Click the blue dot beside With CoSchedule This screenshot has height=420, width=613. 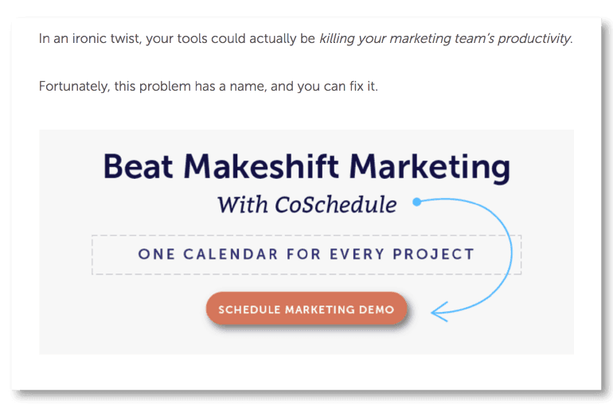(x=416, y=202)
